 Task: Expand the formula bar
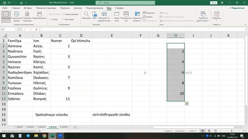pyautogui.click(x=246, y=29)
